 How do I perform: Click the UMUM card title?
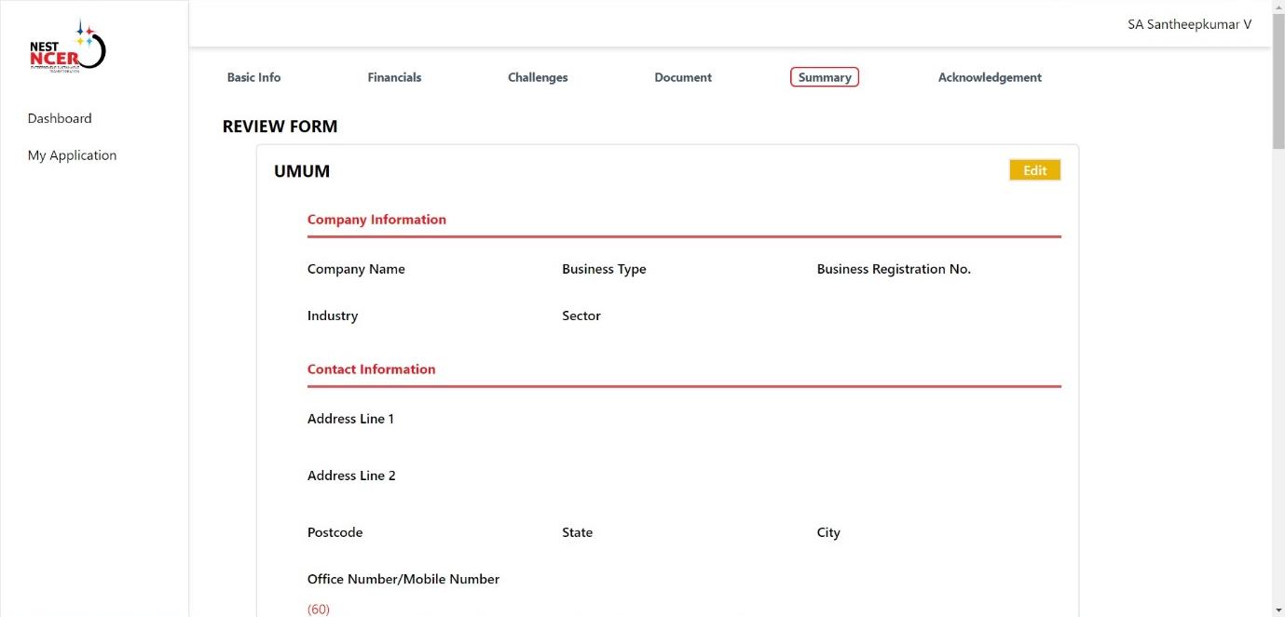tap(302, 171)
